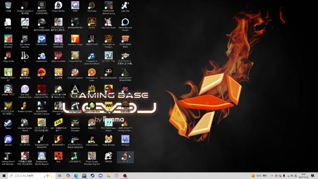Image resolution: width=318 pixels, height=179 pixels.
Task: Select the Five Nights at Freddy's icon
Action: pyautogui.click(x=108, y=39)
